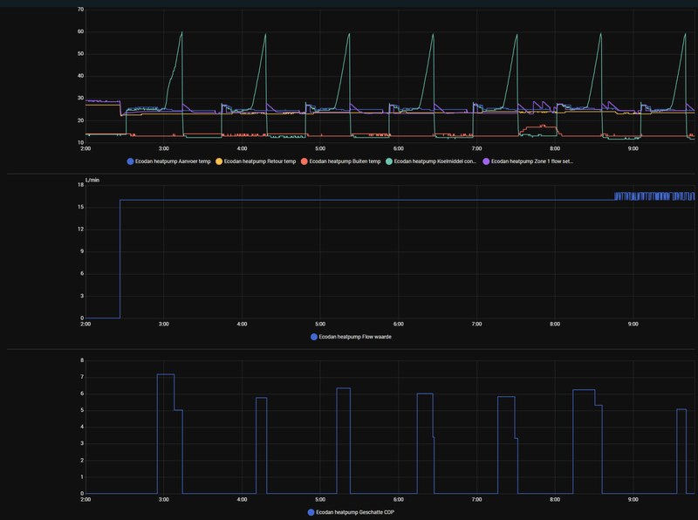Click the flow step rise after 2:00
Screen dimensions: 698x520
tap(120, 258)
